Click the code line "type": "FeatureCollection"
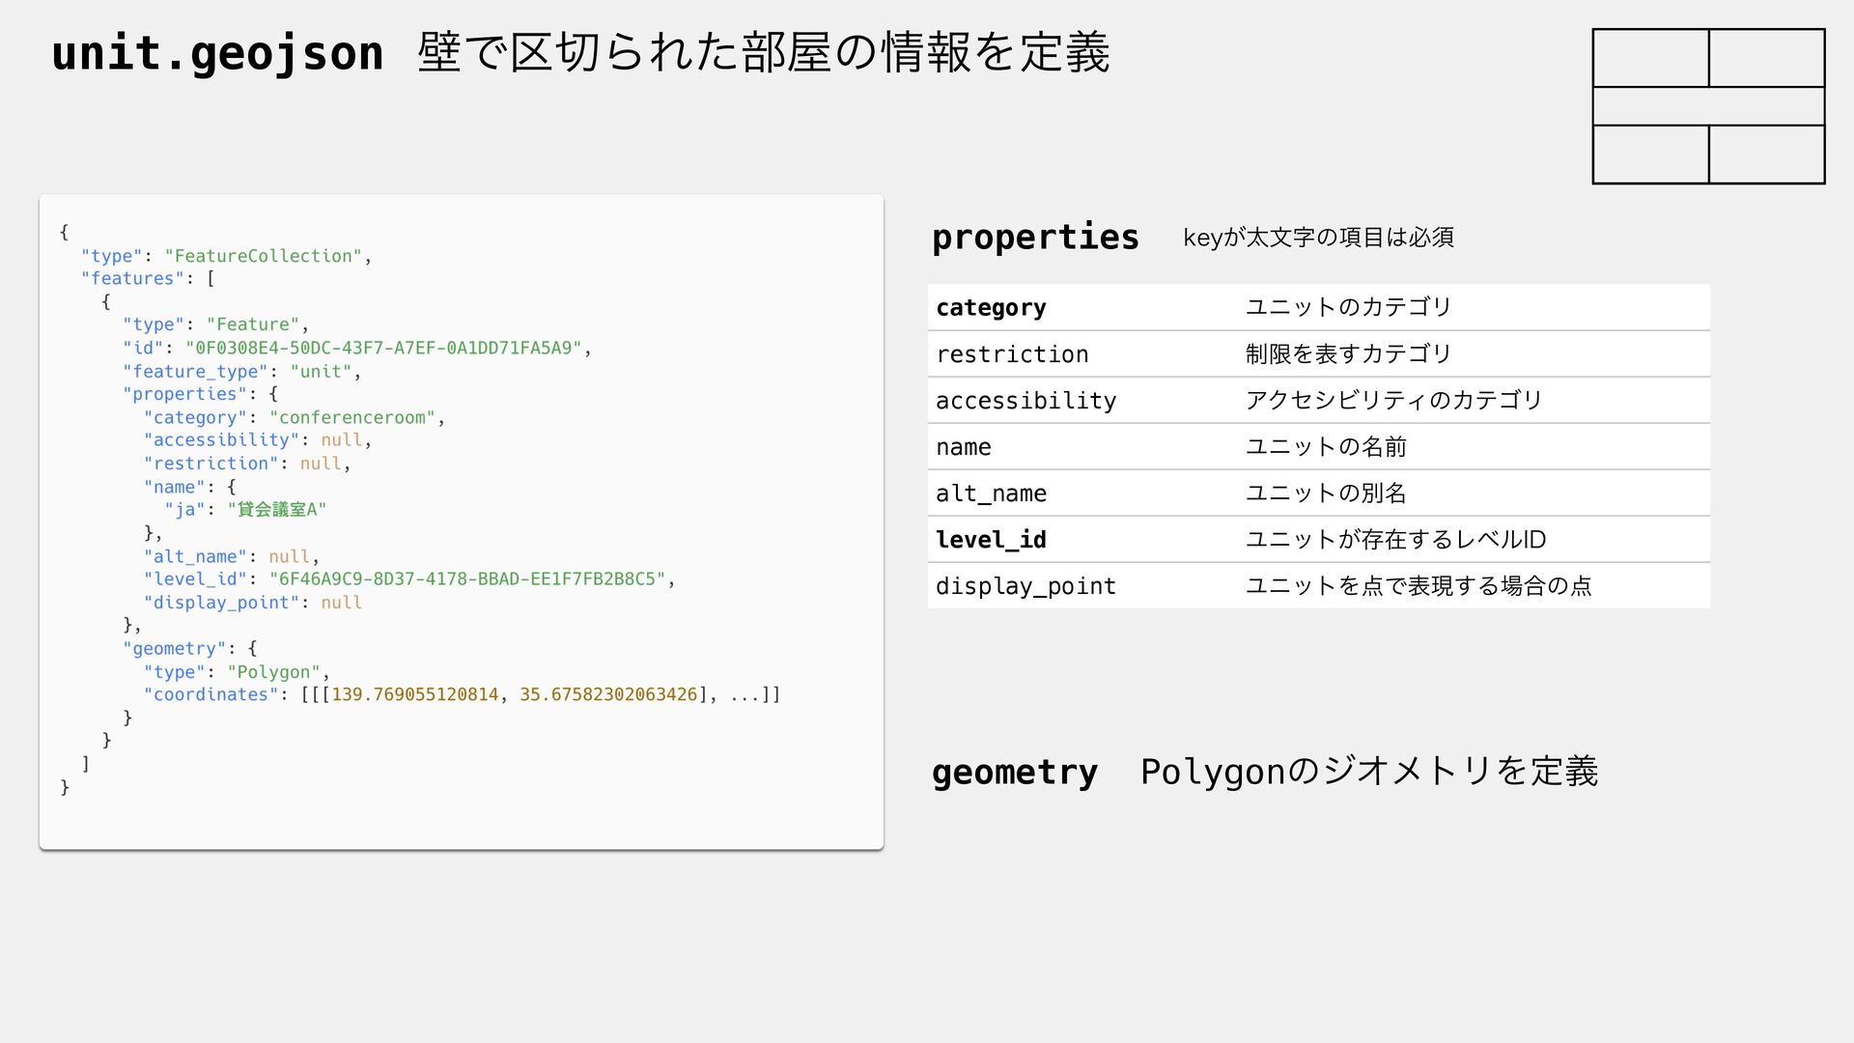The image size is (1854, 1043). (x=226, y=256)
